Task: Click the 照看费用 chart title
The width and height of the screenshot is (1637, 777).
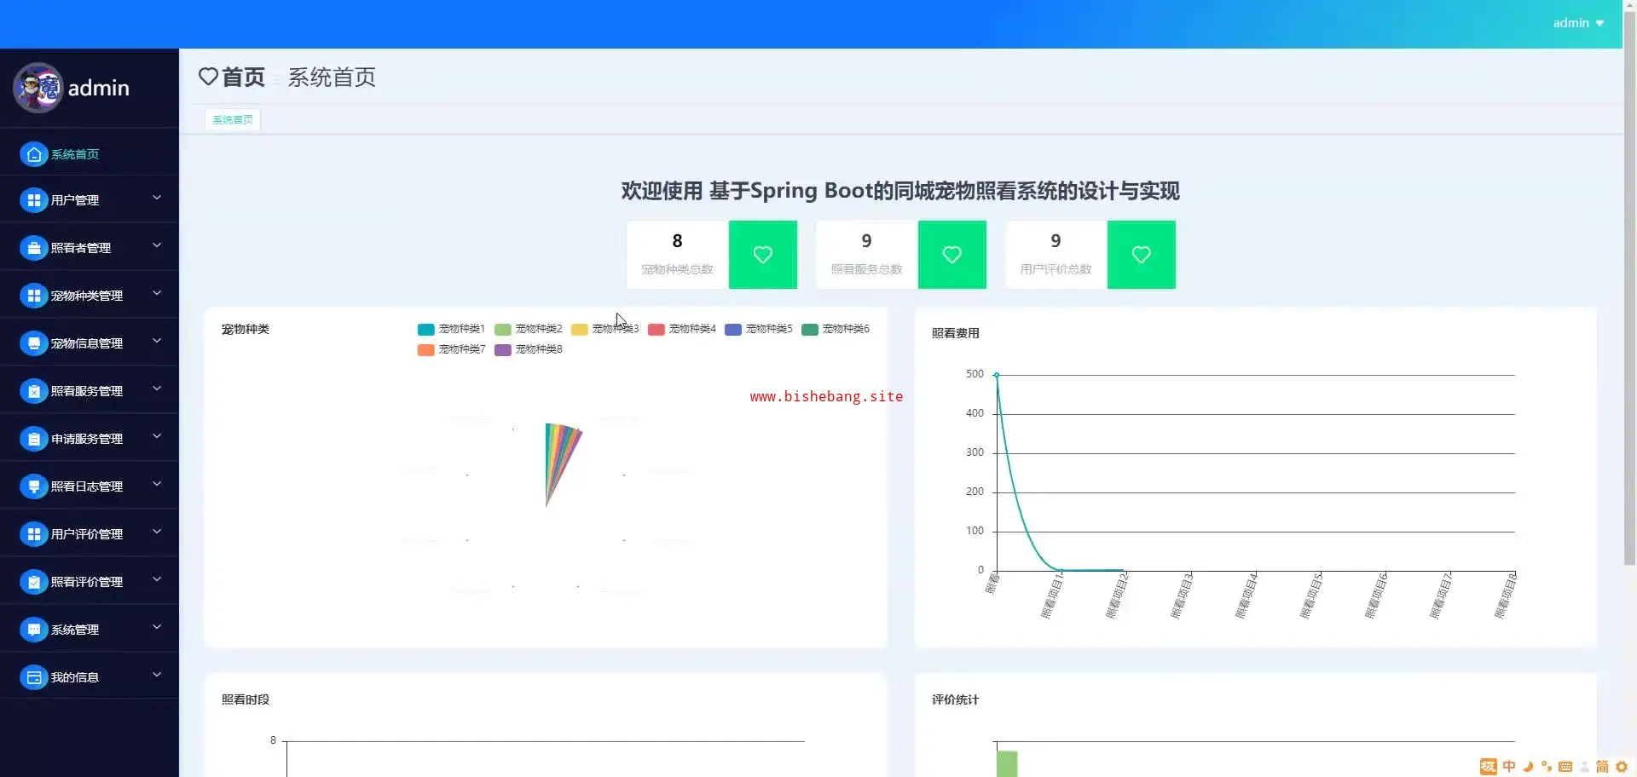Action: [955, 333]
